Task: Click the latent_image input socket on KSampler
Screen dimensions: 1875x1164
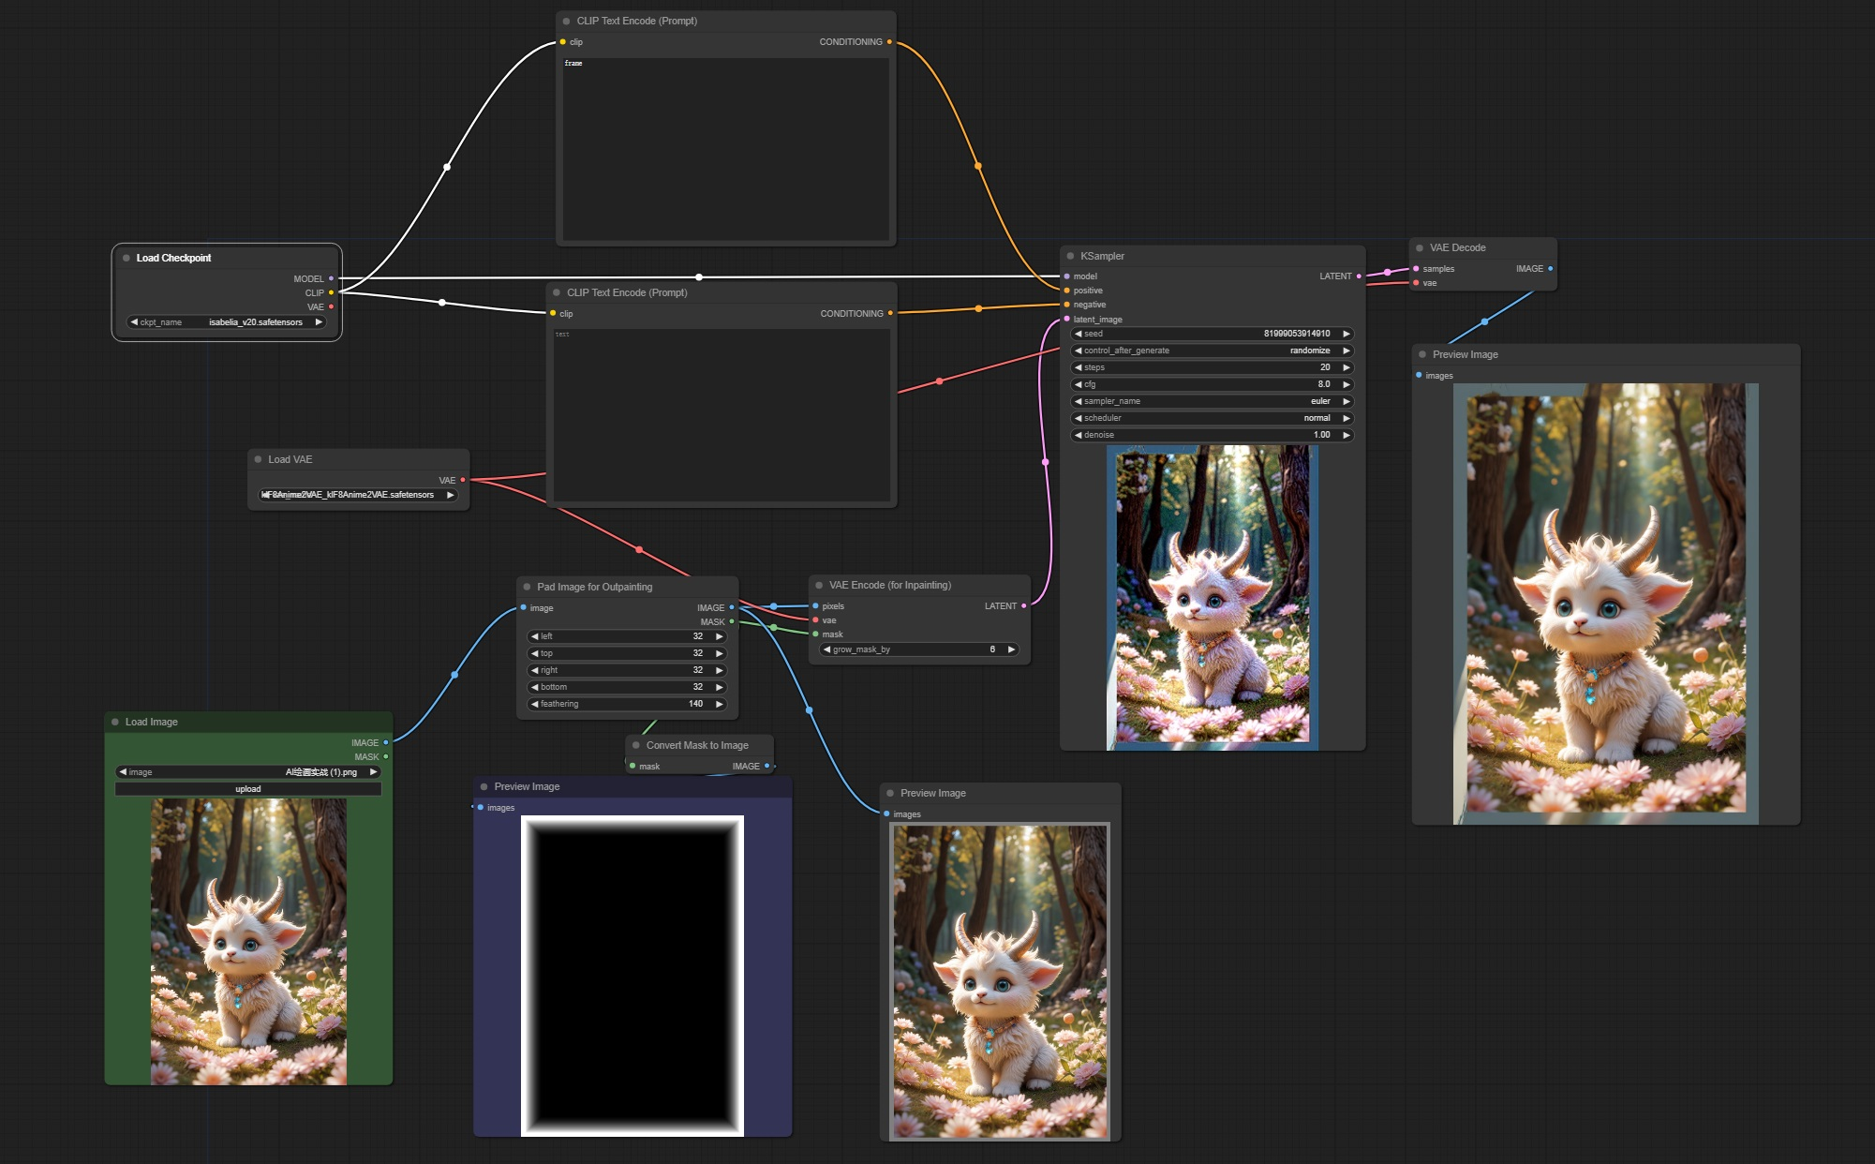Action: (1067, 319)
